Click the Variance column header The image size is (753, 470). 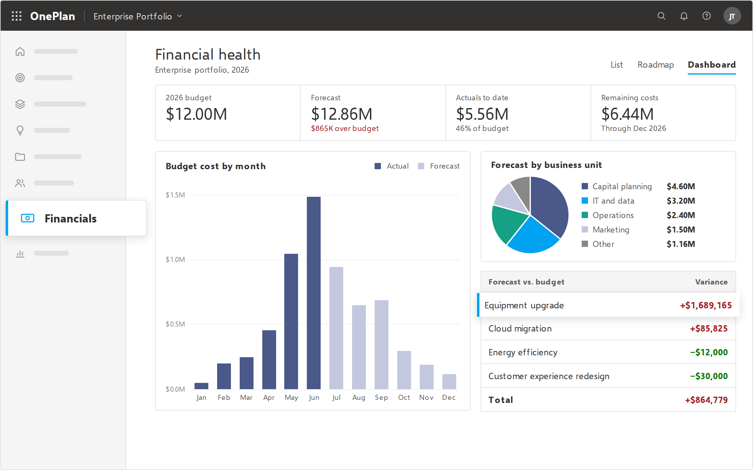click(711, 282)
